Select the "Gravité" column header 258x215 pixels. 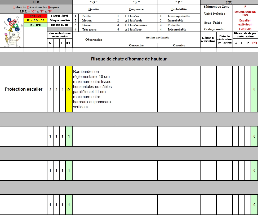[94, 9]
